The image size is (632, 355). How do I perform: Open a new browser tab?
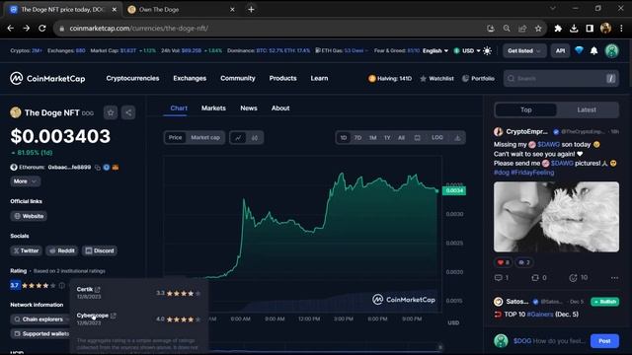251,9
